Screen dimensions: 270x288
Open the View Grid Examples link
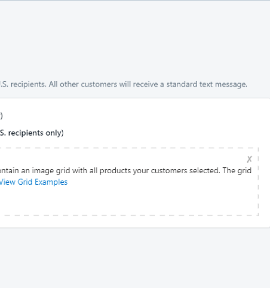click(x=34, y=182)
